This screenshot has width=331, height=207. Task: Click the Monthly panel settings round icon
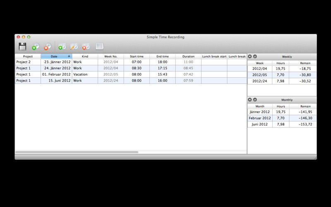pos(255,99)
